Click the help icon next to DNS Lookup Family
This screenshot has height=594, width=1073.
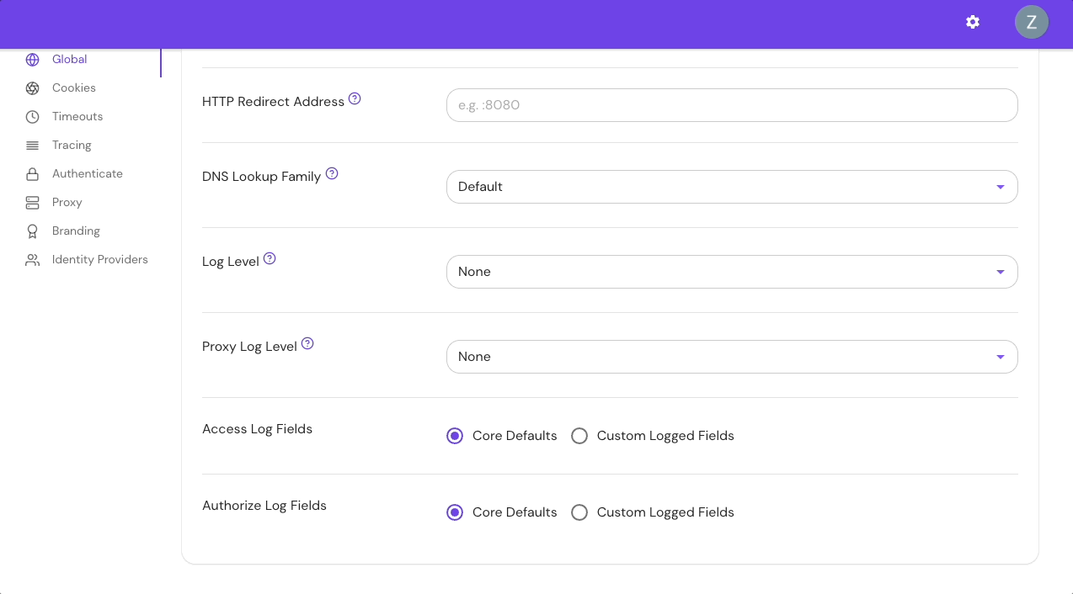tap(332, 173)
